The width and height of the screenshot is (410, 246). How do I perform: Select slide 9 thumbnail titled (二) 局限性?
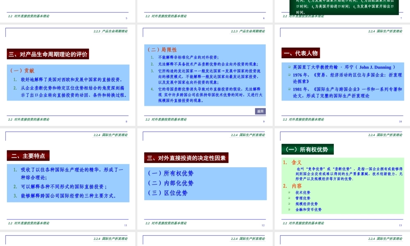click(x=205, y=75)
